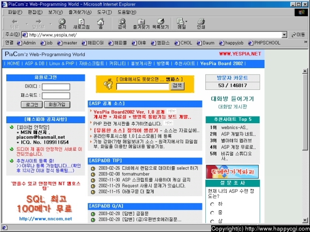The width and height of the screenshot is (310, 232).
Task: Open the Mail button dropdown arrow
Action: [186, 21]
